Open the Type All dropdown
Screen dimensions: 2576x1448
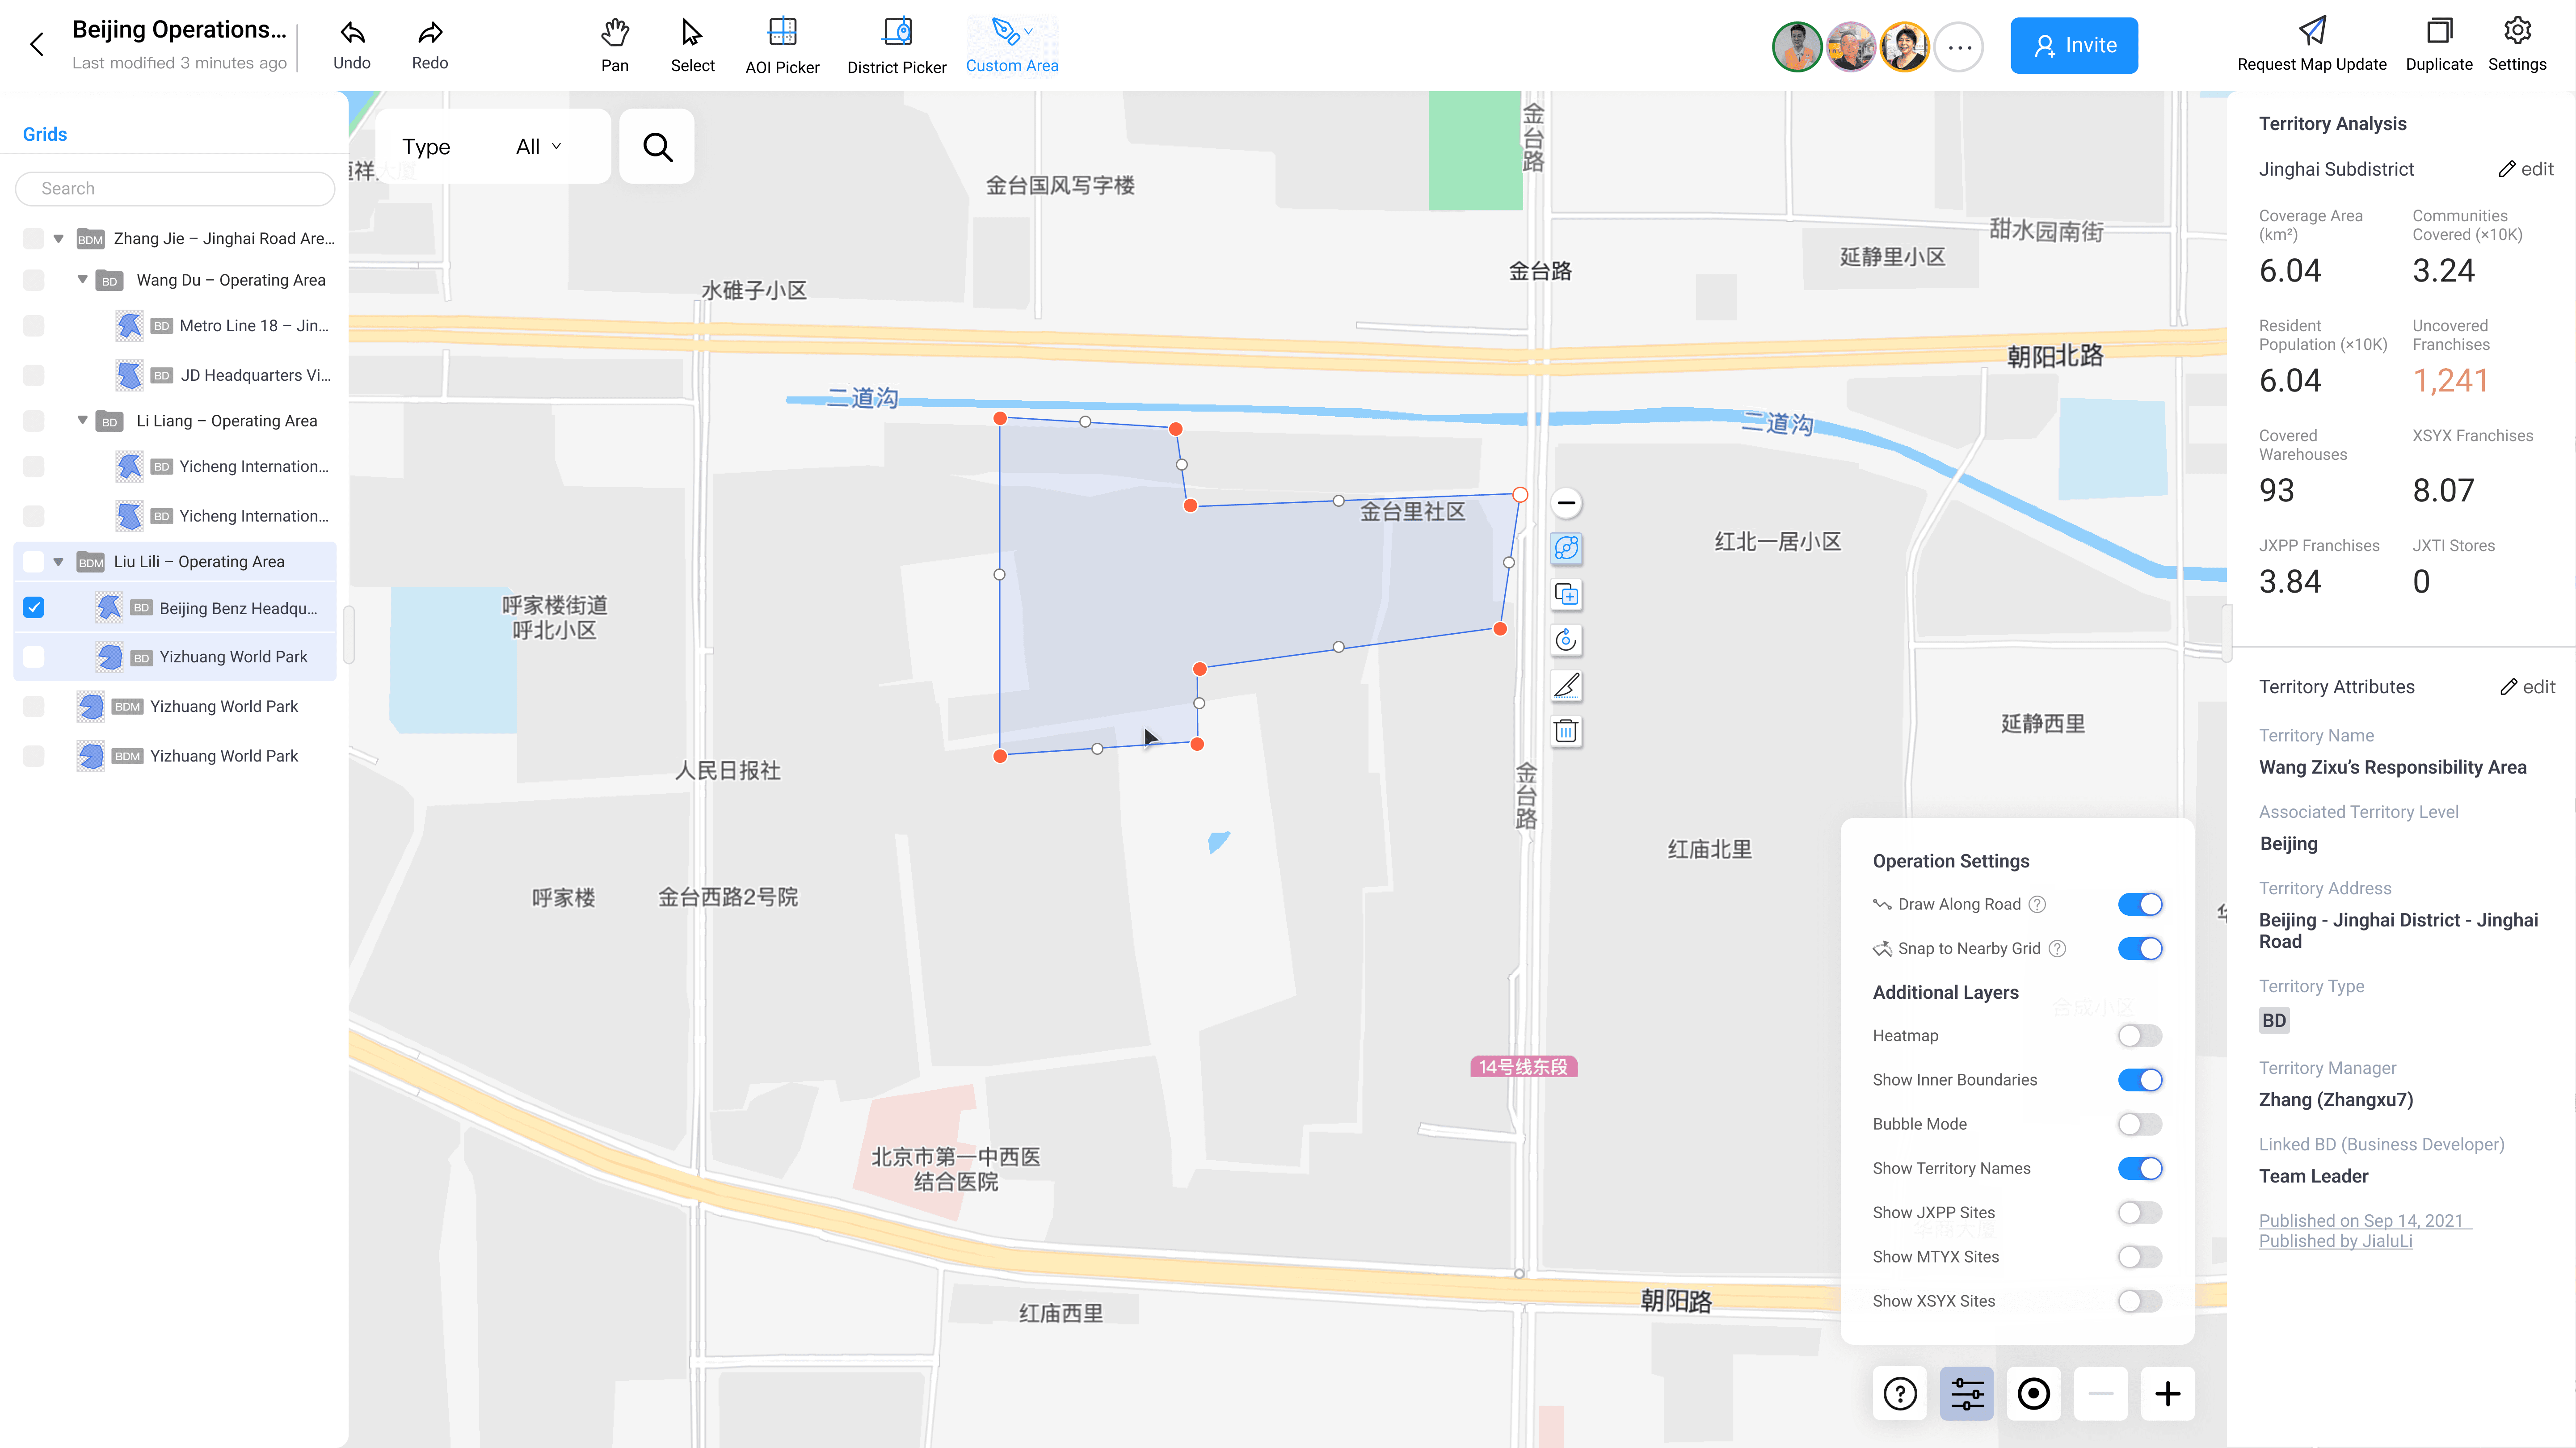538,147
